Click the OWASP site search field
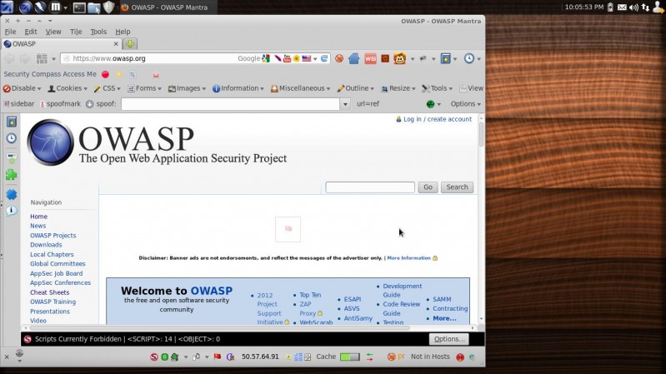 click(x=369, y=187)
